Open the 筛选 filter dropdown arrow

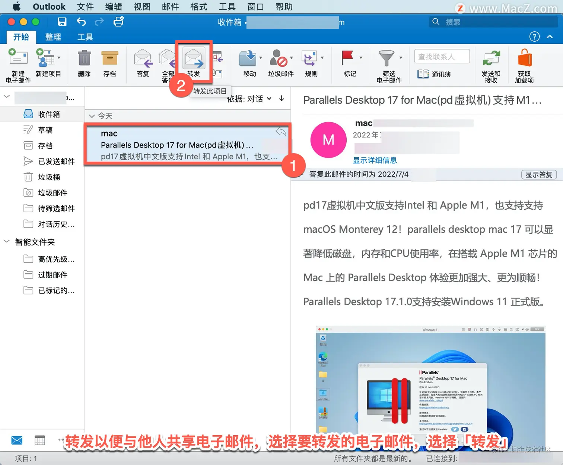[x=401, y=58]
